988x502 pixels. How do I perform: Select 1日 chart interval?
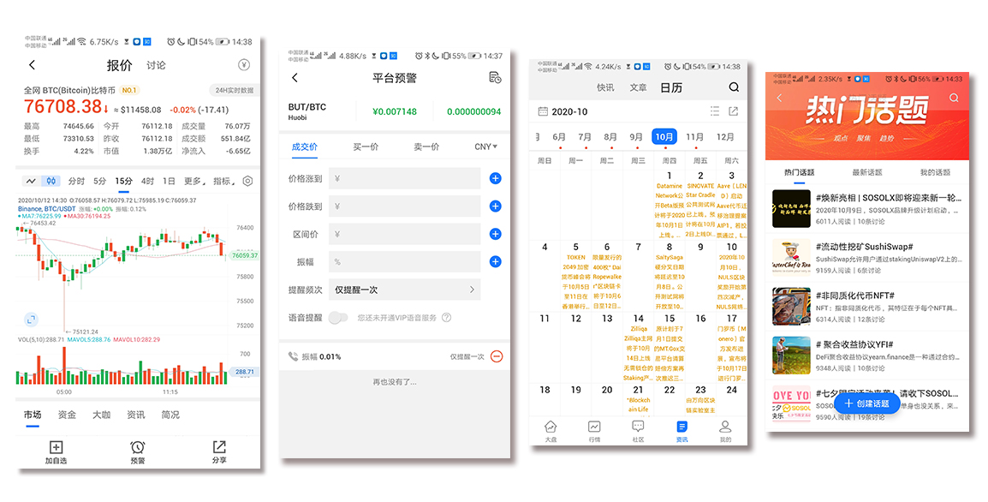pyautogui.click(x=169, y=181)
